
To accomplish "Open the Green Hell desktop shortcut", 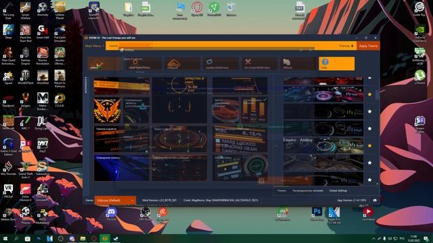I will [43, 32].
